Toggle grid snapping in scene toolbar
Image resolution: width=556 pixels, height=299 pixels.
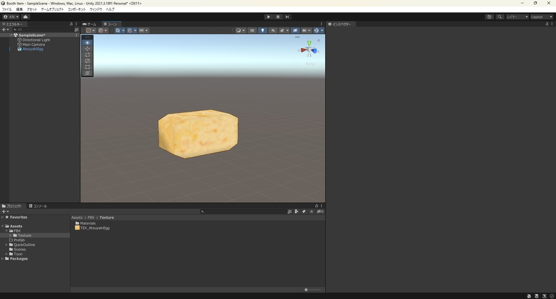point(130,30)
